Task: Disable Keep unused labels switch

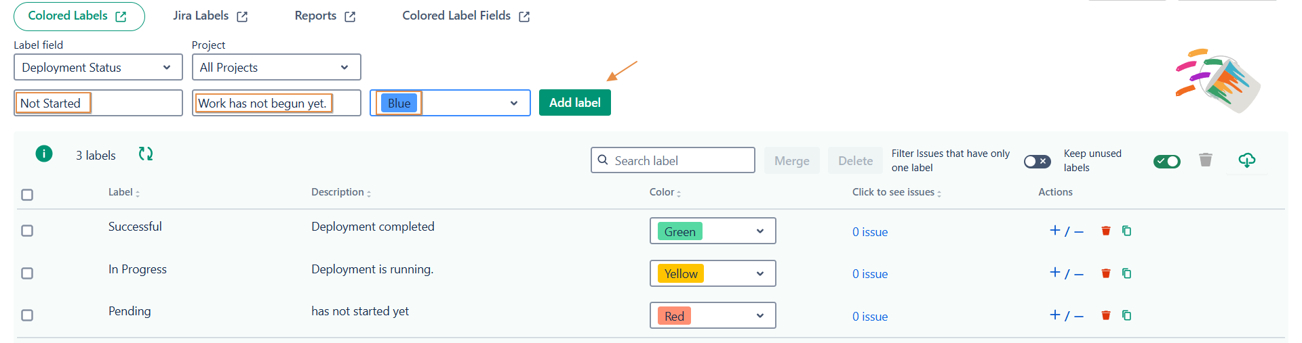Action: [x=1166, y=161]
